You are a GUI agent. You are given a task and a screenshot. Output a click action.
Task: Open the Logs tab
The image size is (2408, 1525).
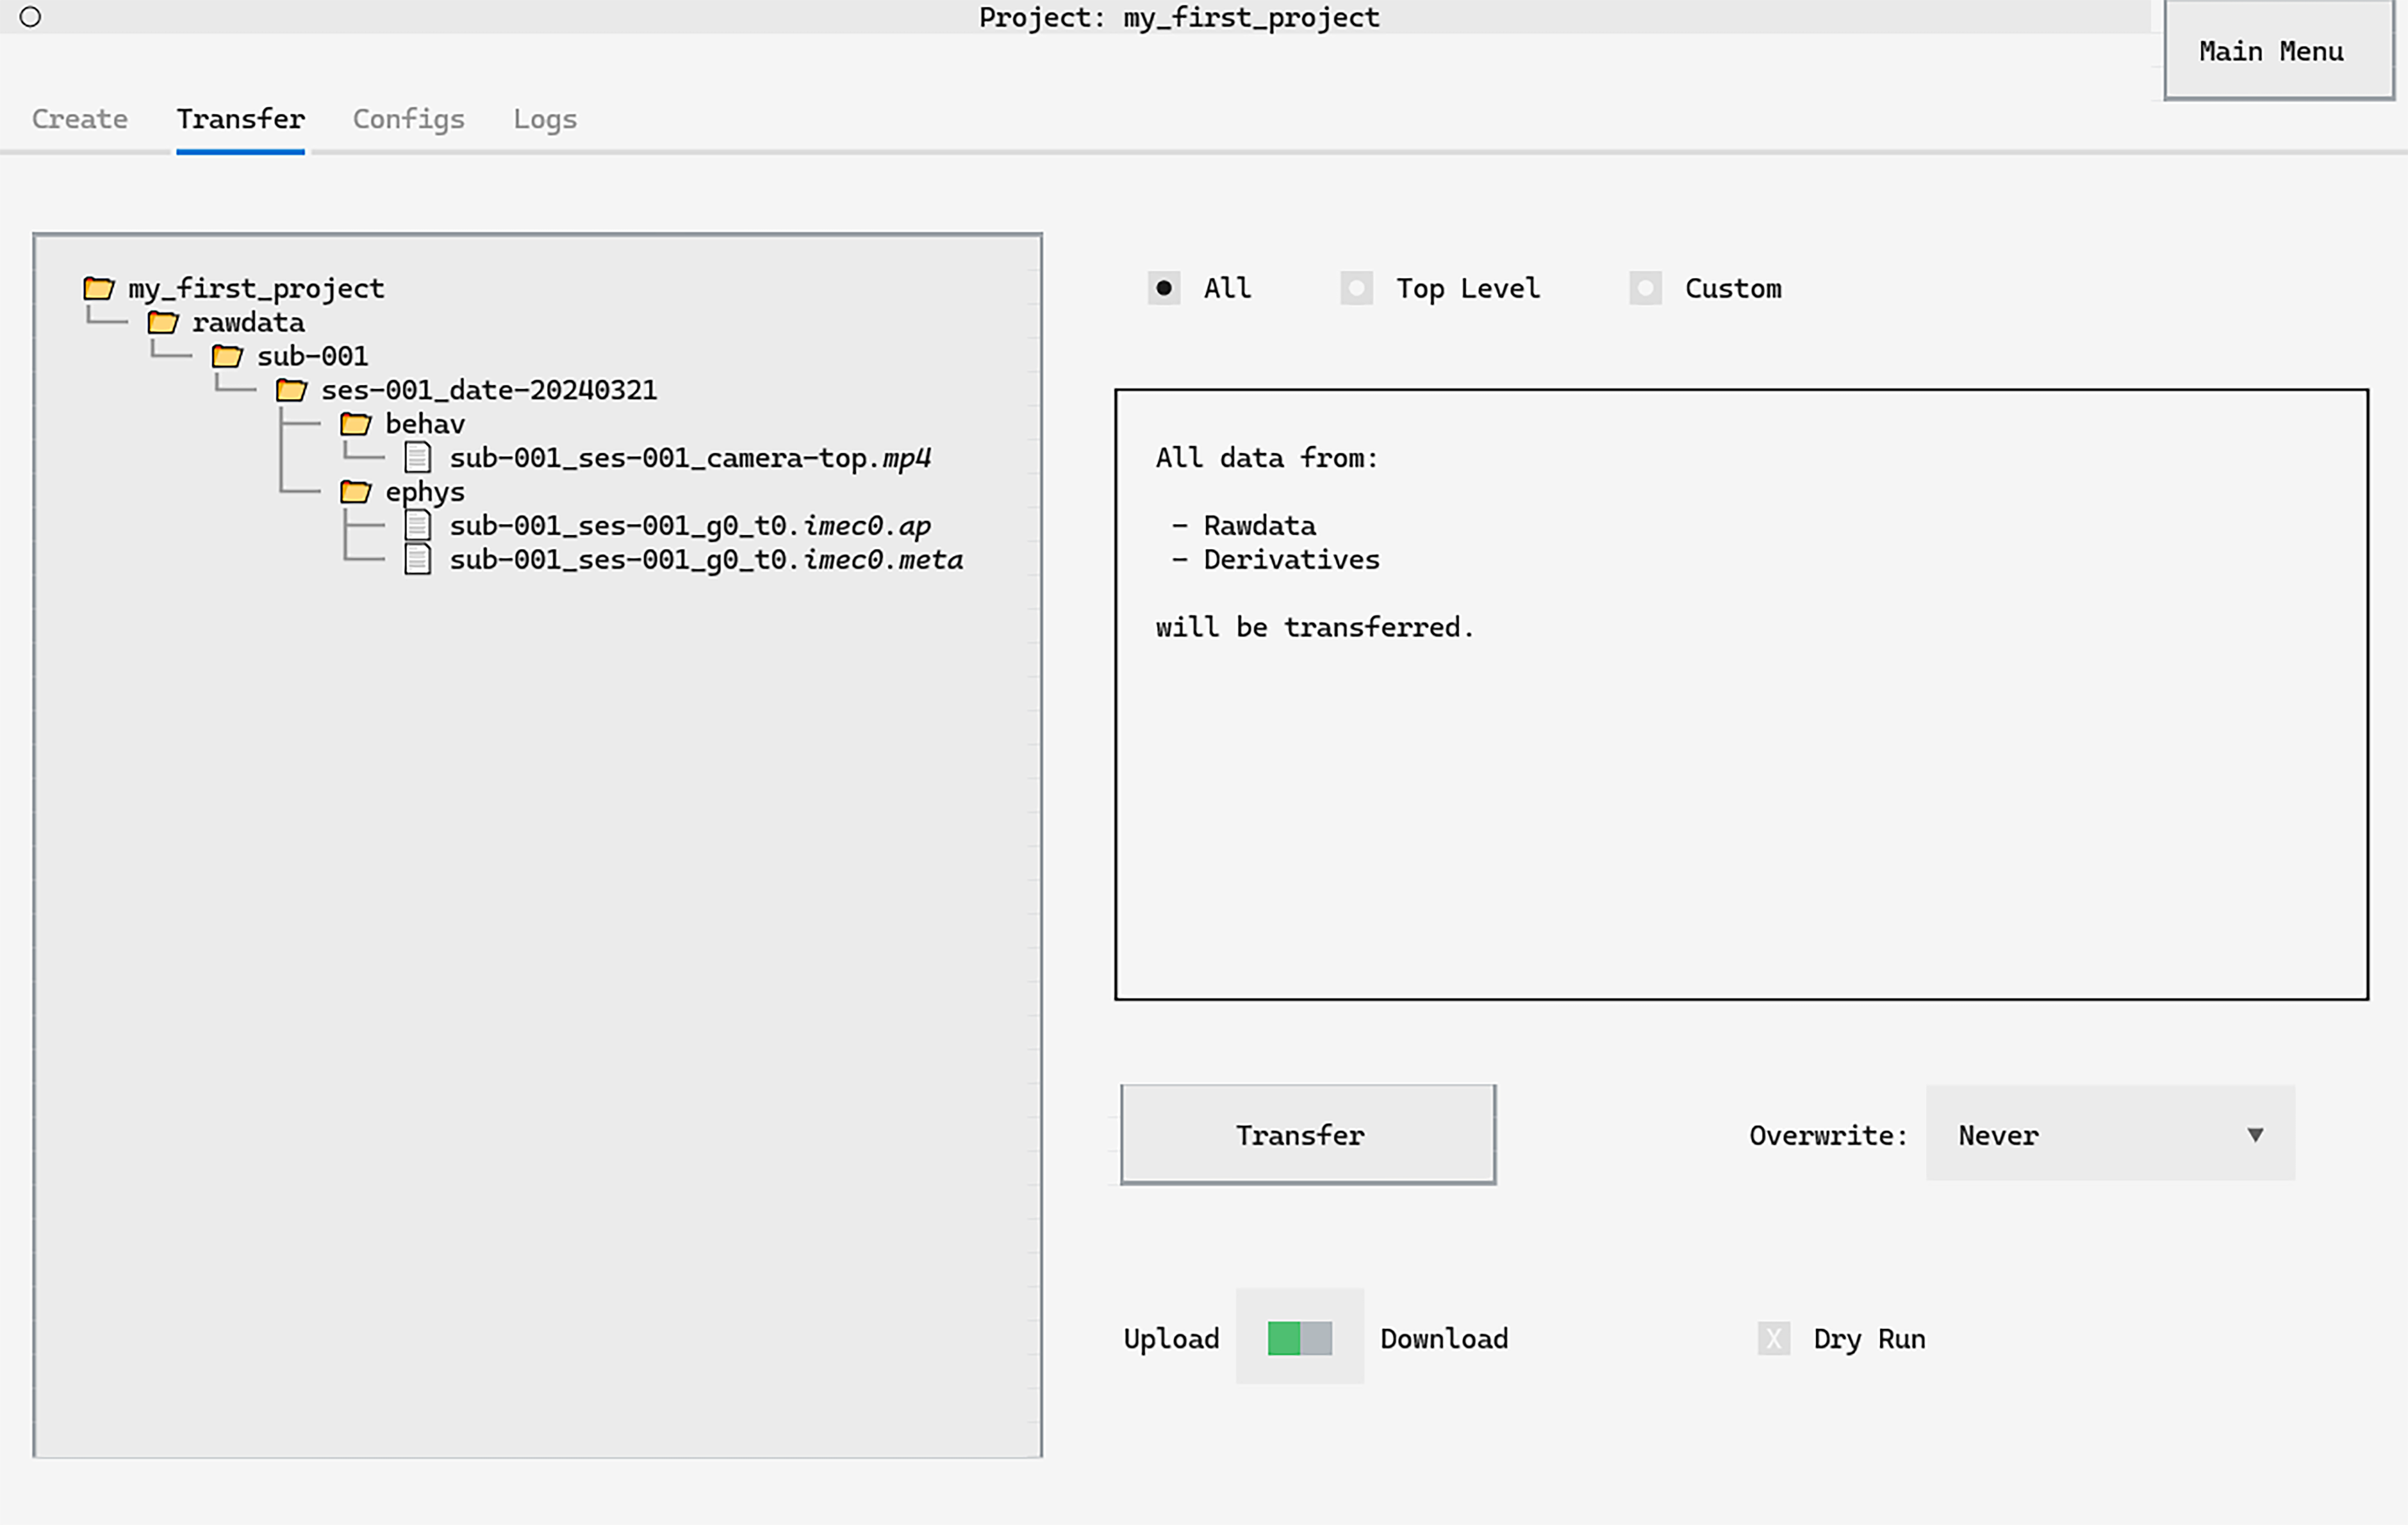544,119
